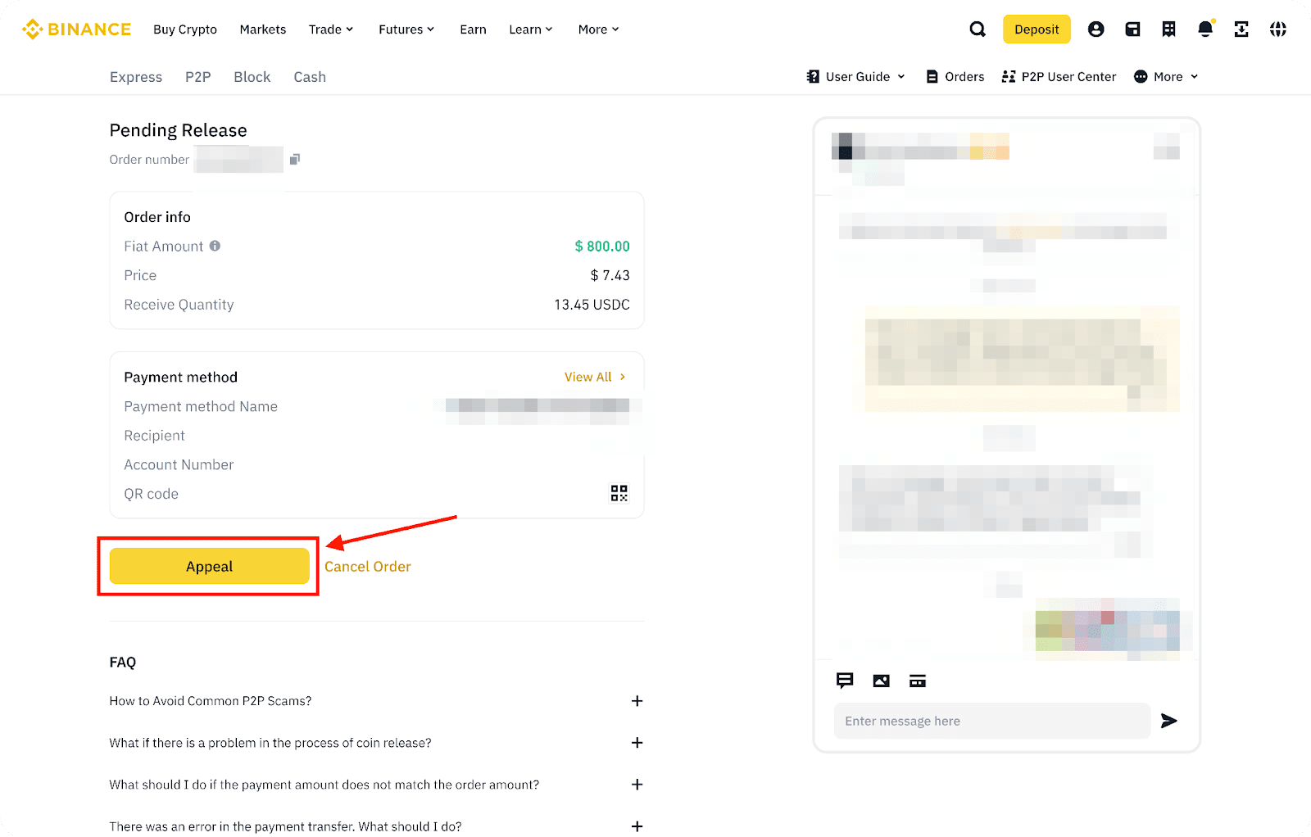This screenshot has height=837, width=1311.
Task: Attach an image in chat
Action: click(882, 681)
